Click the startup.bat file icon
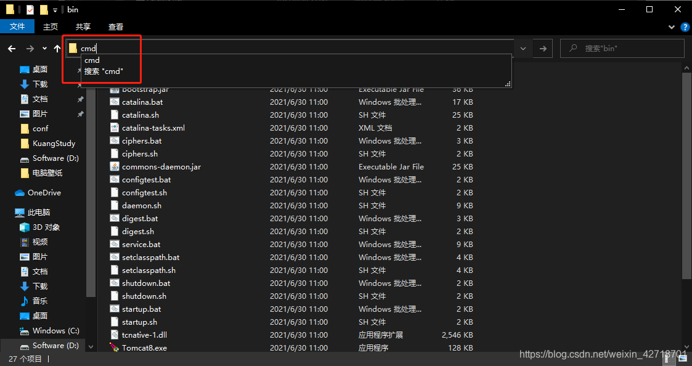Screen dimensions: 692x366 click(114, 309)
